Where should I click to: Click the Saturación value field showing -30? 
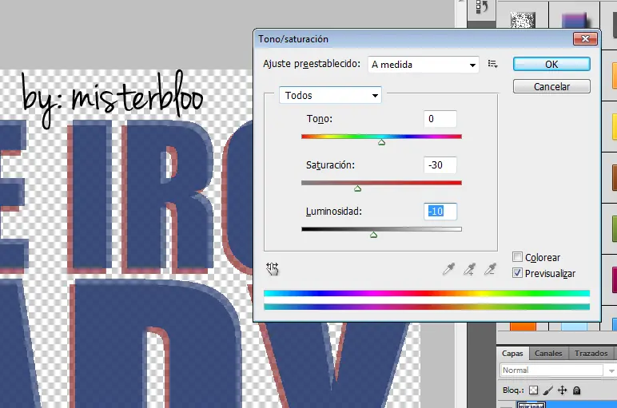tap(440, 165)
